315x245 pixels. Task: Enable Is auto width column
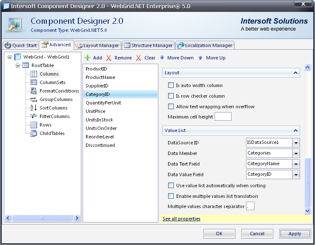tap(171, 85)
